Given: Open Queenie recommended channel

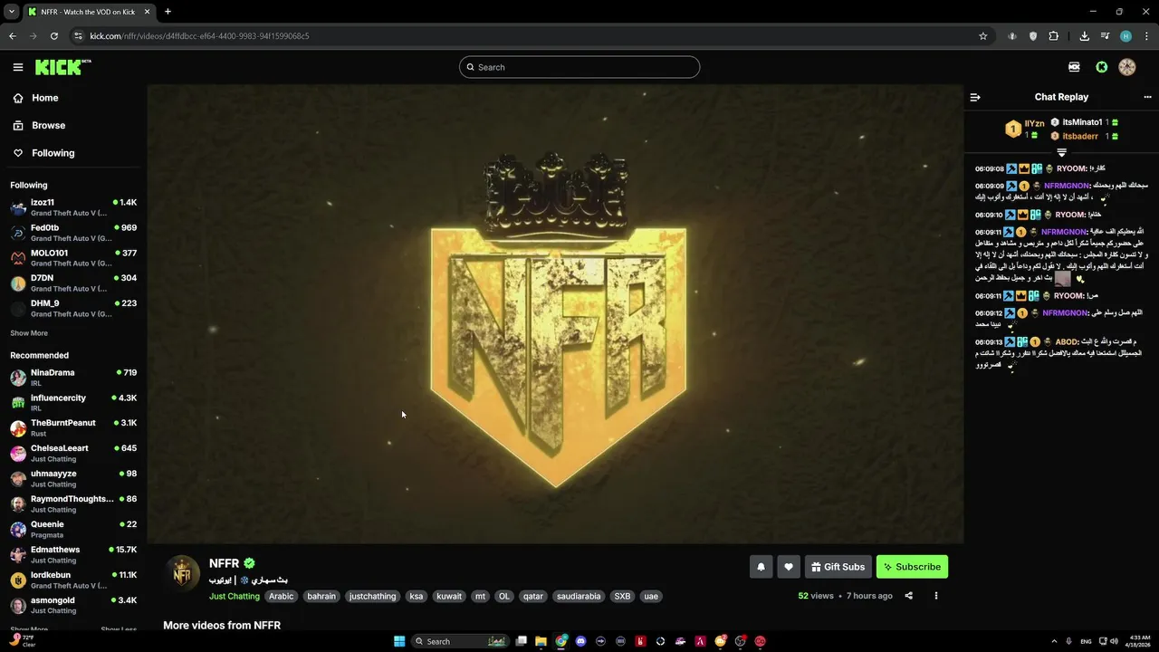Looking at the screenshot, I should click(73, 530).
